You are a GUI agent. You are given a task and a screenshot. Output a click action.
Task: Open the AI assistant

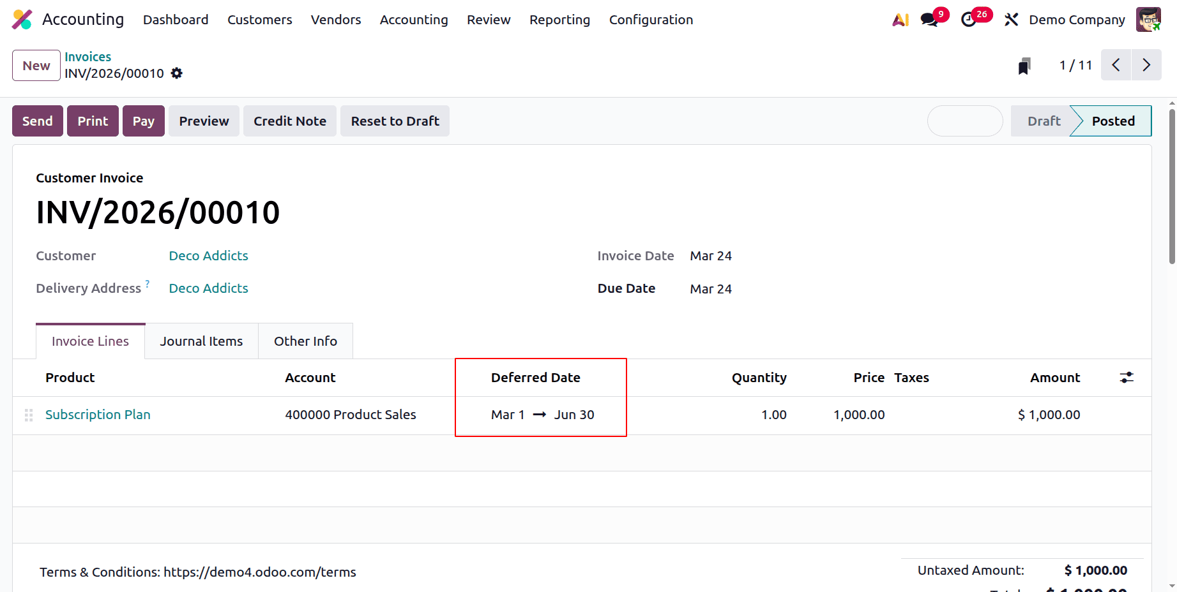click(900, 19)
